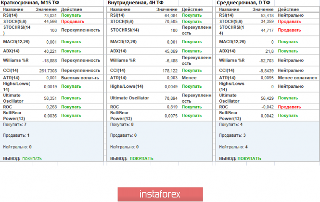This screenshot has width=320, height=202.
Task: Click the Продавать: 1 summary line
Action: pyautogui.click(x=16, y=135)
